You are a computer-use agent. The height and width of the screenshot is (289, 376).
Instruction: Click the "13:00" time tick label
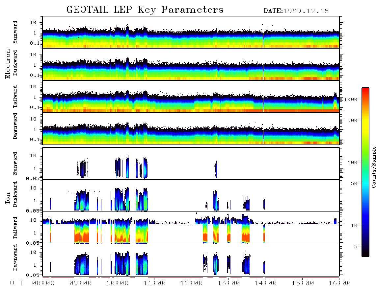click(229, 283)
